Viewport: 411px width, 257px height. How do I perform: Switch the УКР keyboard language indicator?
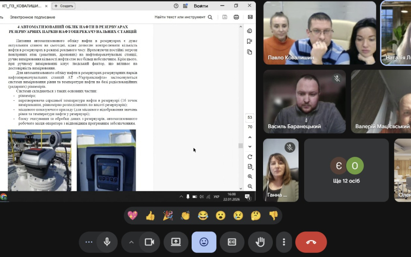point(216,197)
